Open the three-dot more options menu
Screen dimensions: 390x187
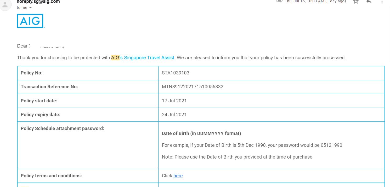[x=382, y=2]
